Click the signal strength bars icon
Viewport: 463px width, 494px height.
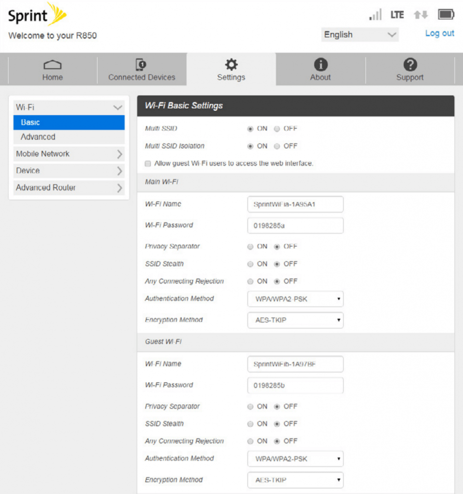tap(375, 14)
